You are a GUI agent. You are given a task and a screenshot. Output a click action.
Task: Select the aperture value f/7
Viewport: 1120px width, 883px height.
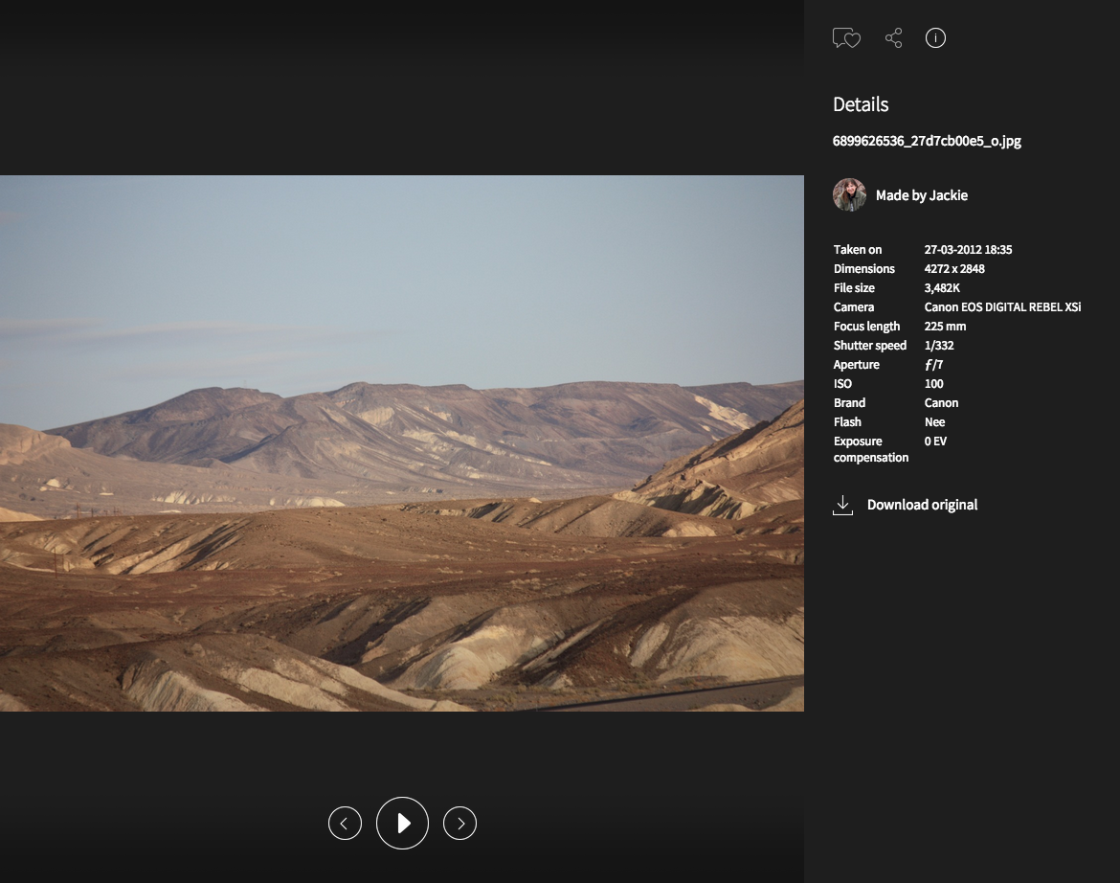pos(933,364)
